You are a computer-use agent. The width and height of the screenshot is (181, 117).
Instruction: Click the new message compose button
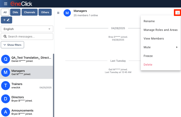[x=6, y=20]
